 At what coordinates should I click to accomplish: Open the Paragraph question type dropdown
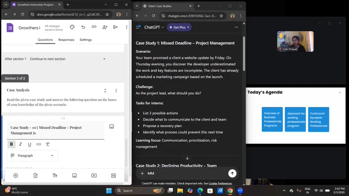pyautogui.click(x=32, y=156)
